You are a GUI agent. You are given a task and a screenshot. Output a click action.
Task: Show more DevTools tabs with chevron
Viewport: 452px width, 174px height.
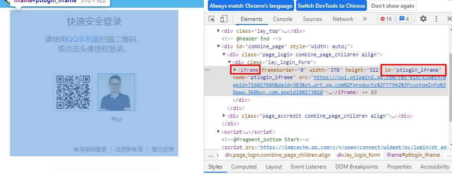click(x=365, y=19)
